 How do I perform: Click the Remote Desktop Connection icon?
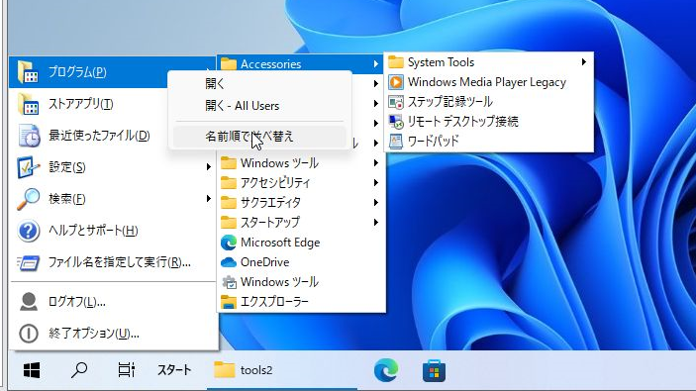tap(395, 121)
